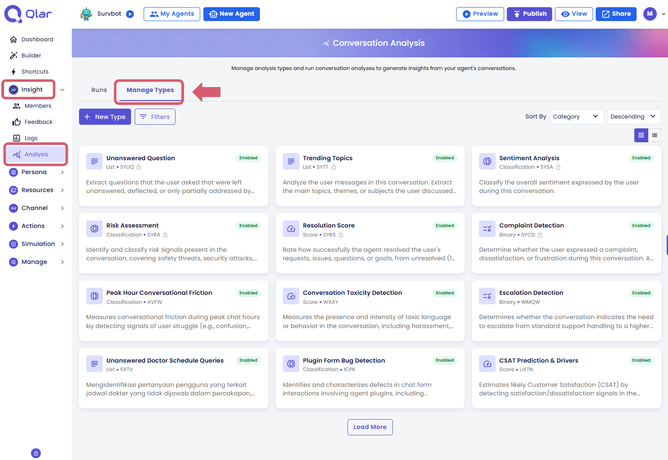Click the Manage sidebar icon
Viewport: 668px width, 460px height.
13,262
